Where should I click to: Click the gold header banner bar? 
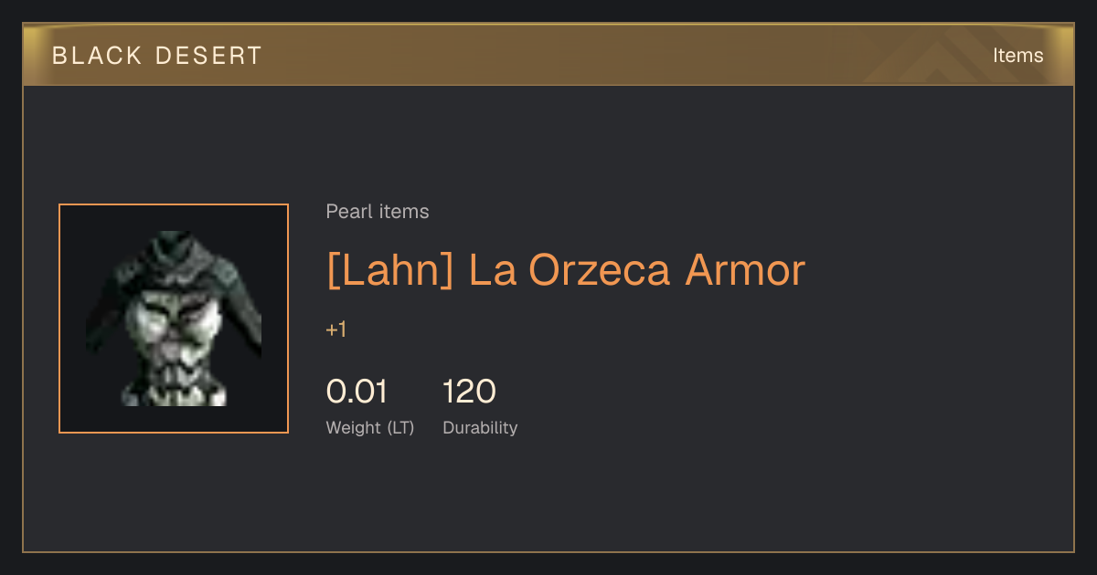point(548,55)
